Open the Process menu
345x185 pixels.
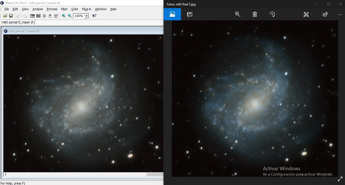[x=52, y=9]
